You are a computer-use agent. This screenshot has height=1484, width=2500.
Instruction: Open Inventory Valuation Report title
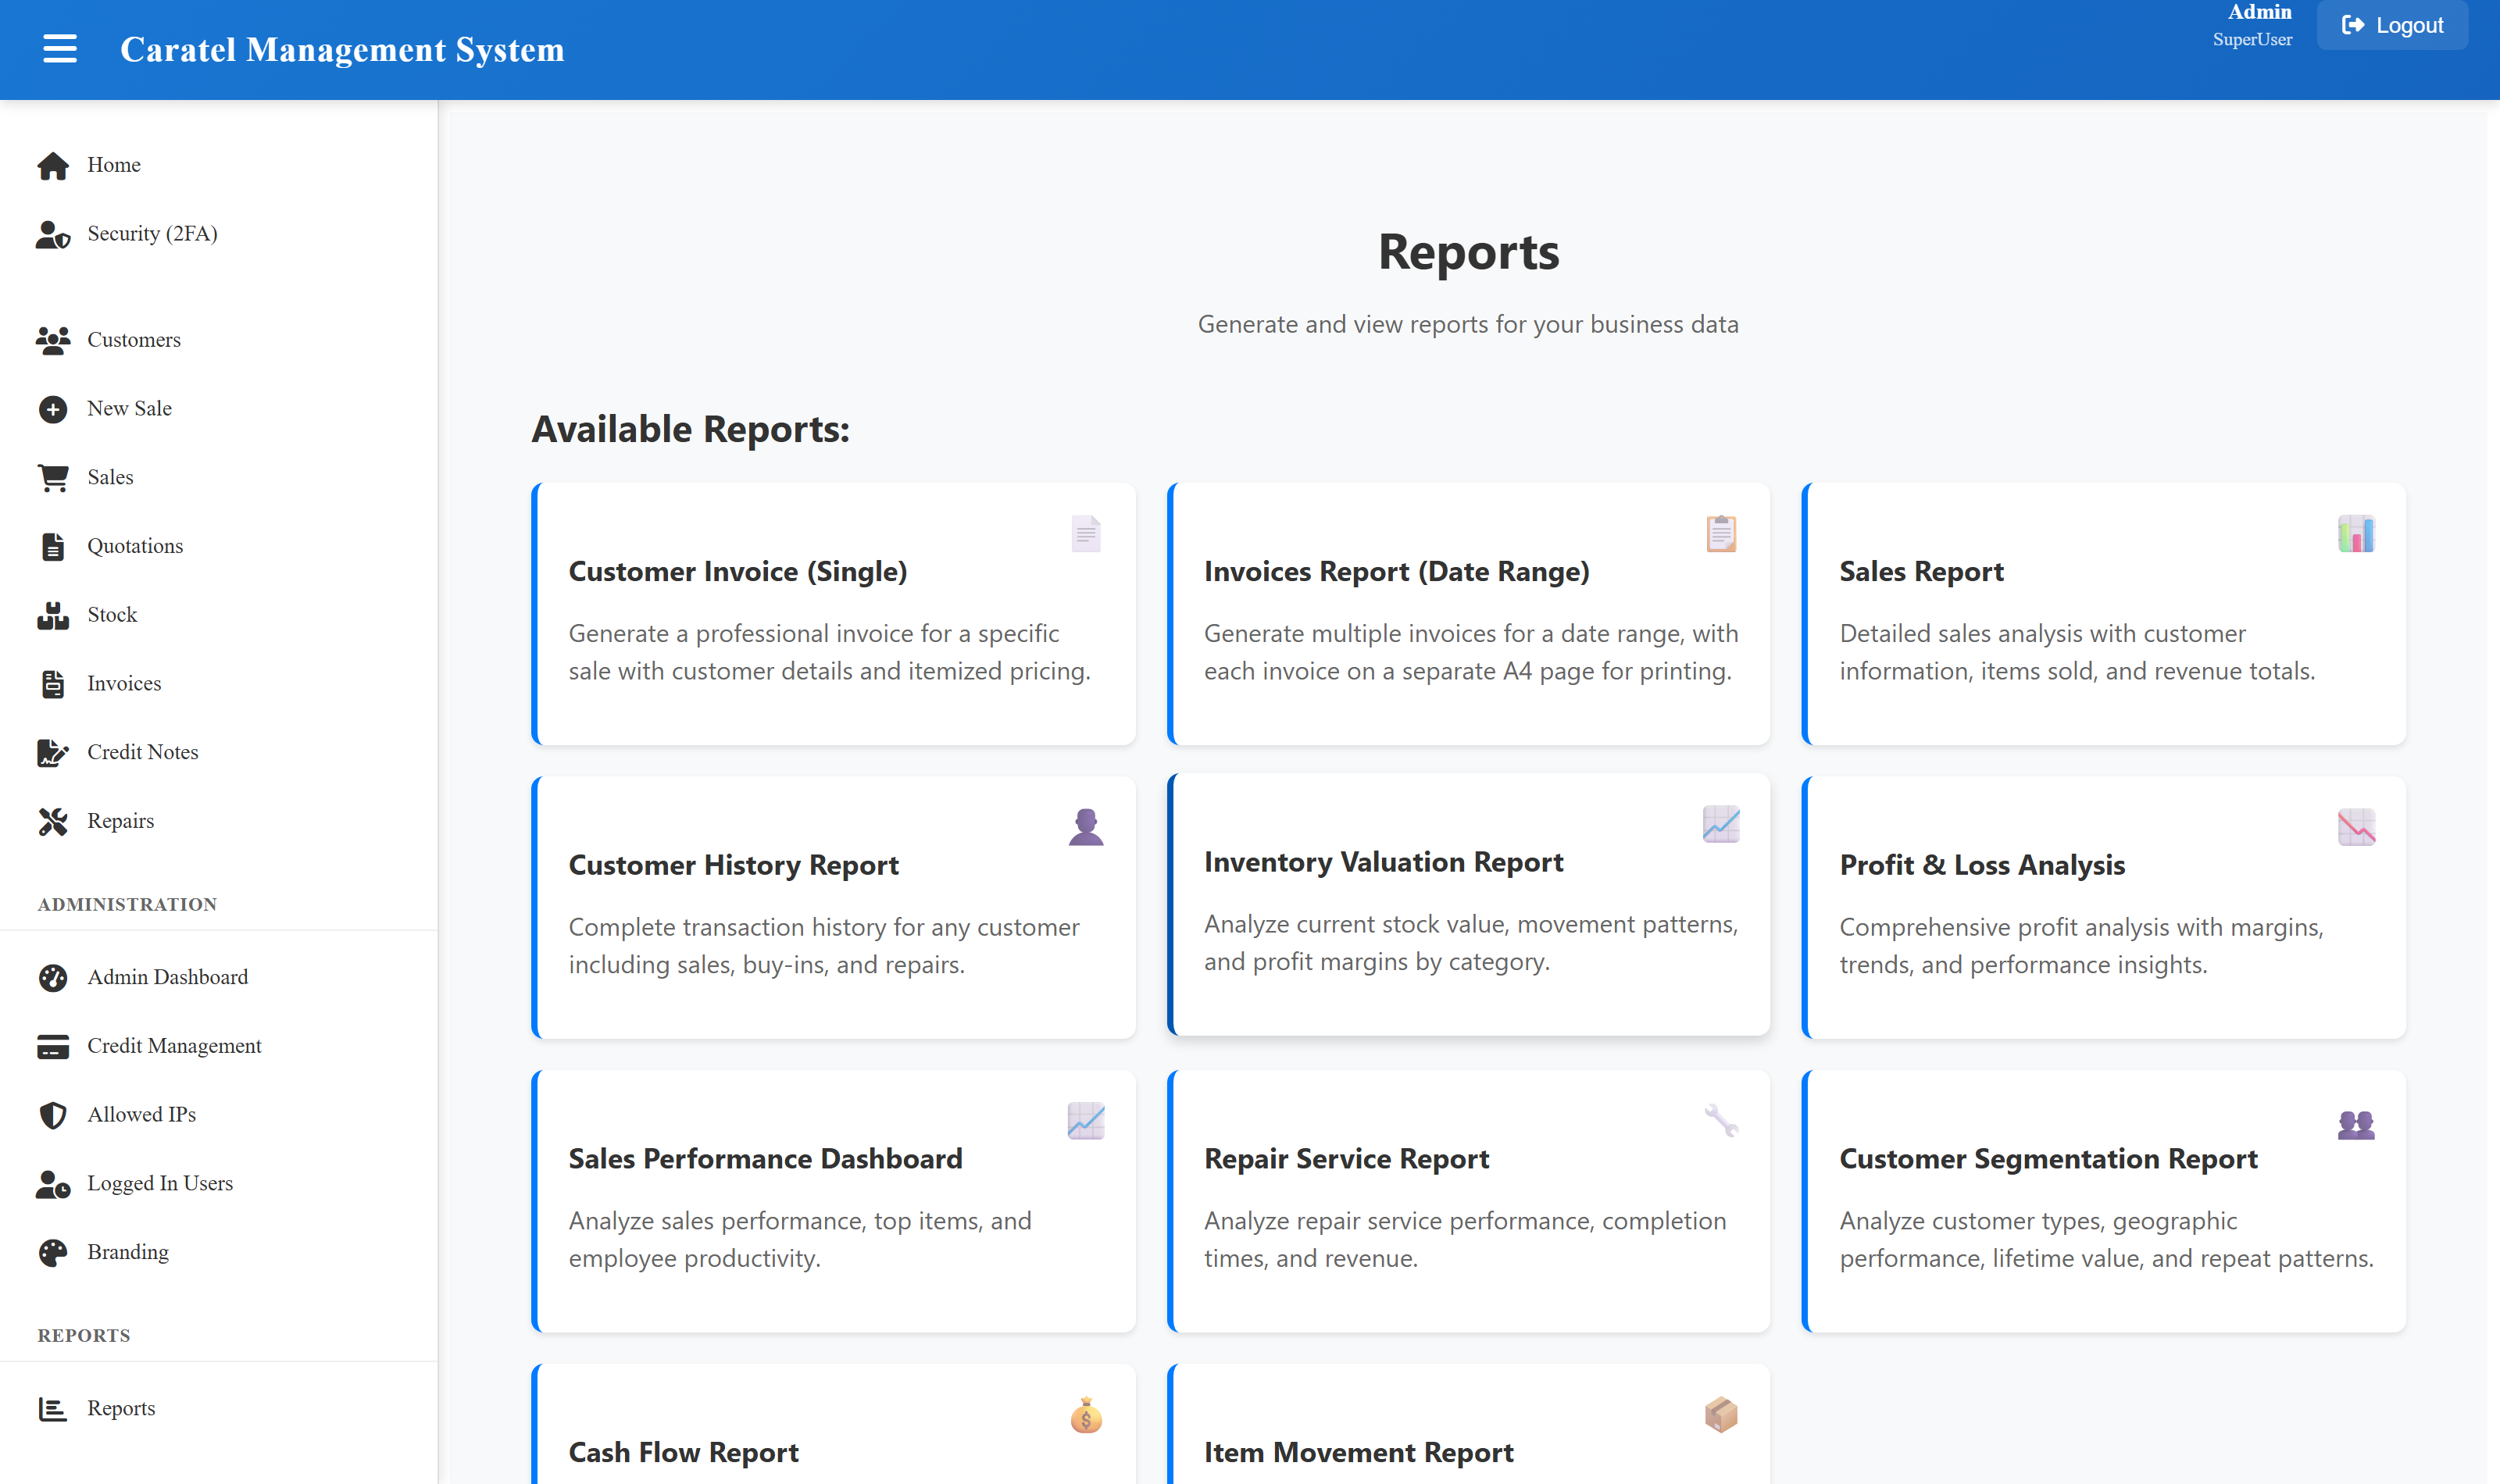[1383, 863]
